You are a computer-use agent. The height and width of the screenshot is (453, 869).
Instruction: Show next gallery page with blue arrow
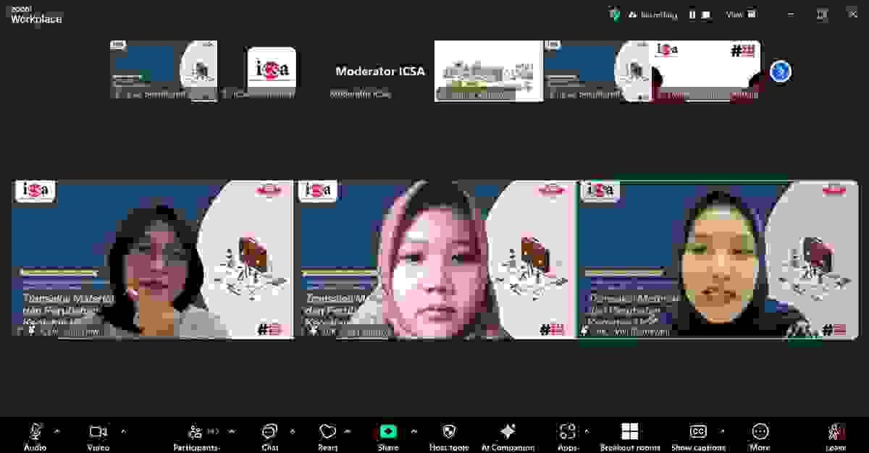(x=780, y=71)
